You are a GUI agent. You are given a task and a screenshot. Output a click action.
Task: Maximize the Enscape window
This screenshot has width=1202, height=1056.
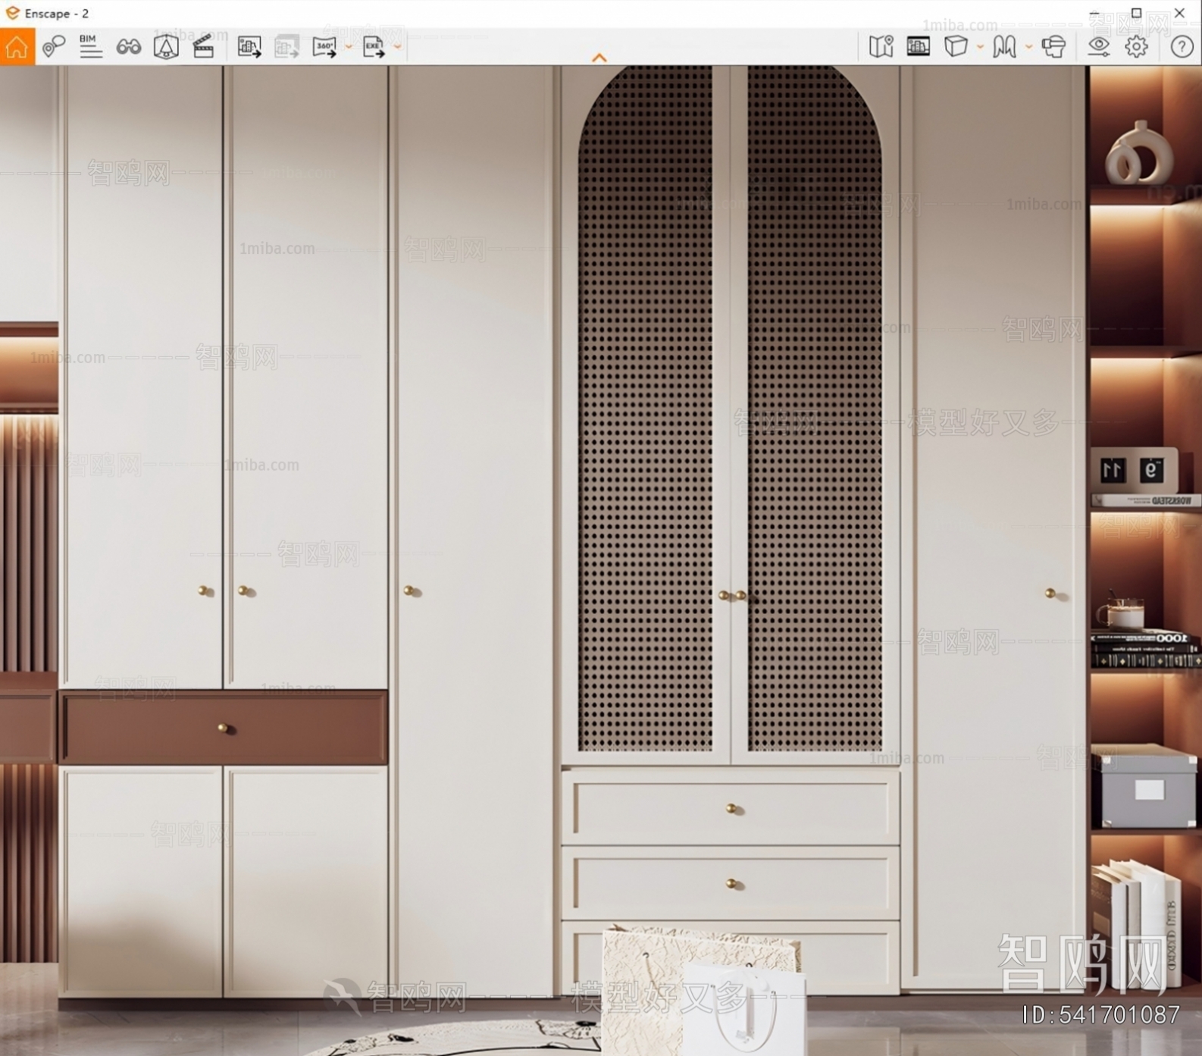1136,13
